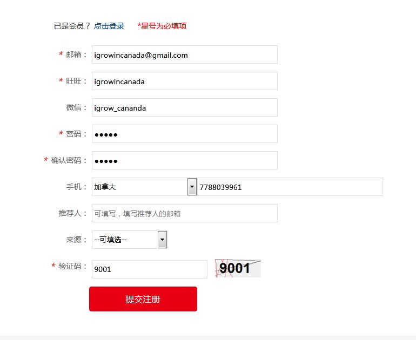Focus the 邮箱 email input field

pos(185,55)
